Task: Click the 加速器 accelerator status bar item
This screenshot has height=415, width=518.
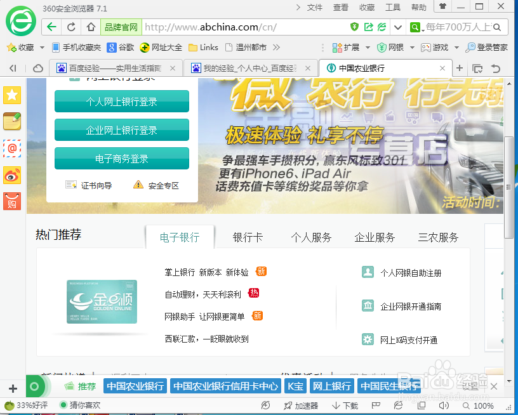Action: 301,405
